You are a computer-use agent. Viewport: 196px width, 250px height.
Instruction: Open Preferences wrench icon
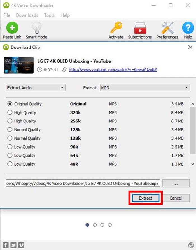[167, 27]
